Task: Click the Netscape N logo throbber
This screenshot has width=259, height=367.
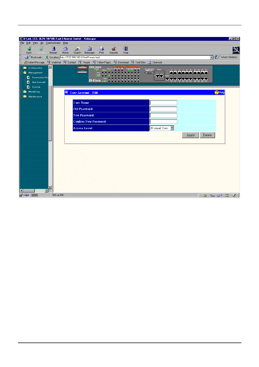Action: 236,50
